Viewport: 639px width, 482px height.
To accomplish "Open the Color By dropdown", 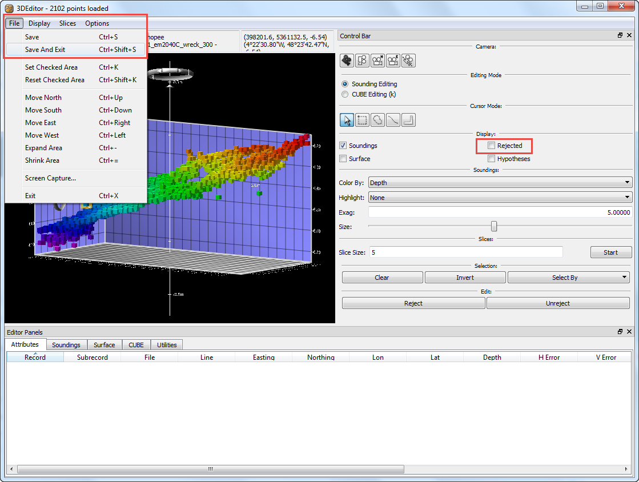I will click(x=500, y=183).
